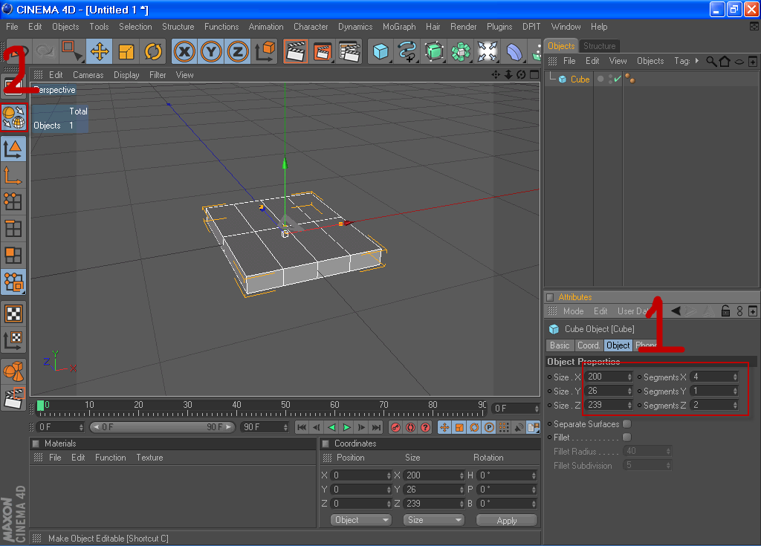Image resolution: width=761 pixels, height=546 pixels.
Task: Select the Move tool in top toolbar
Action: [100, 51]
